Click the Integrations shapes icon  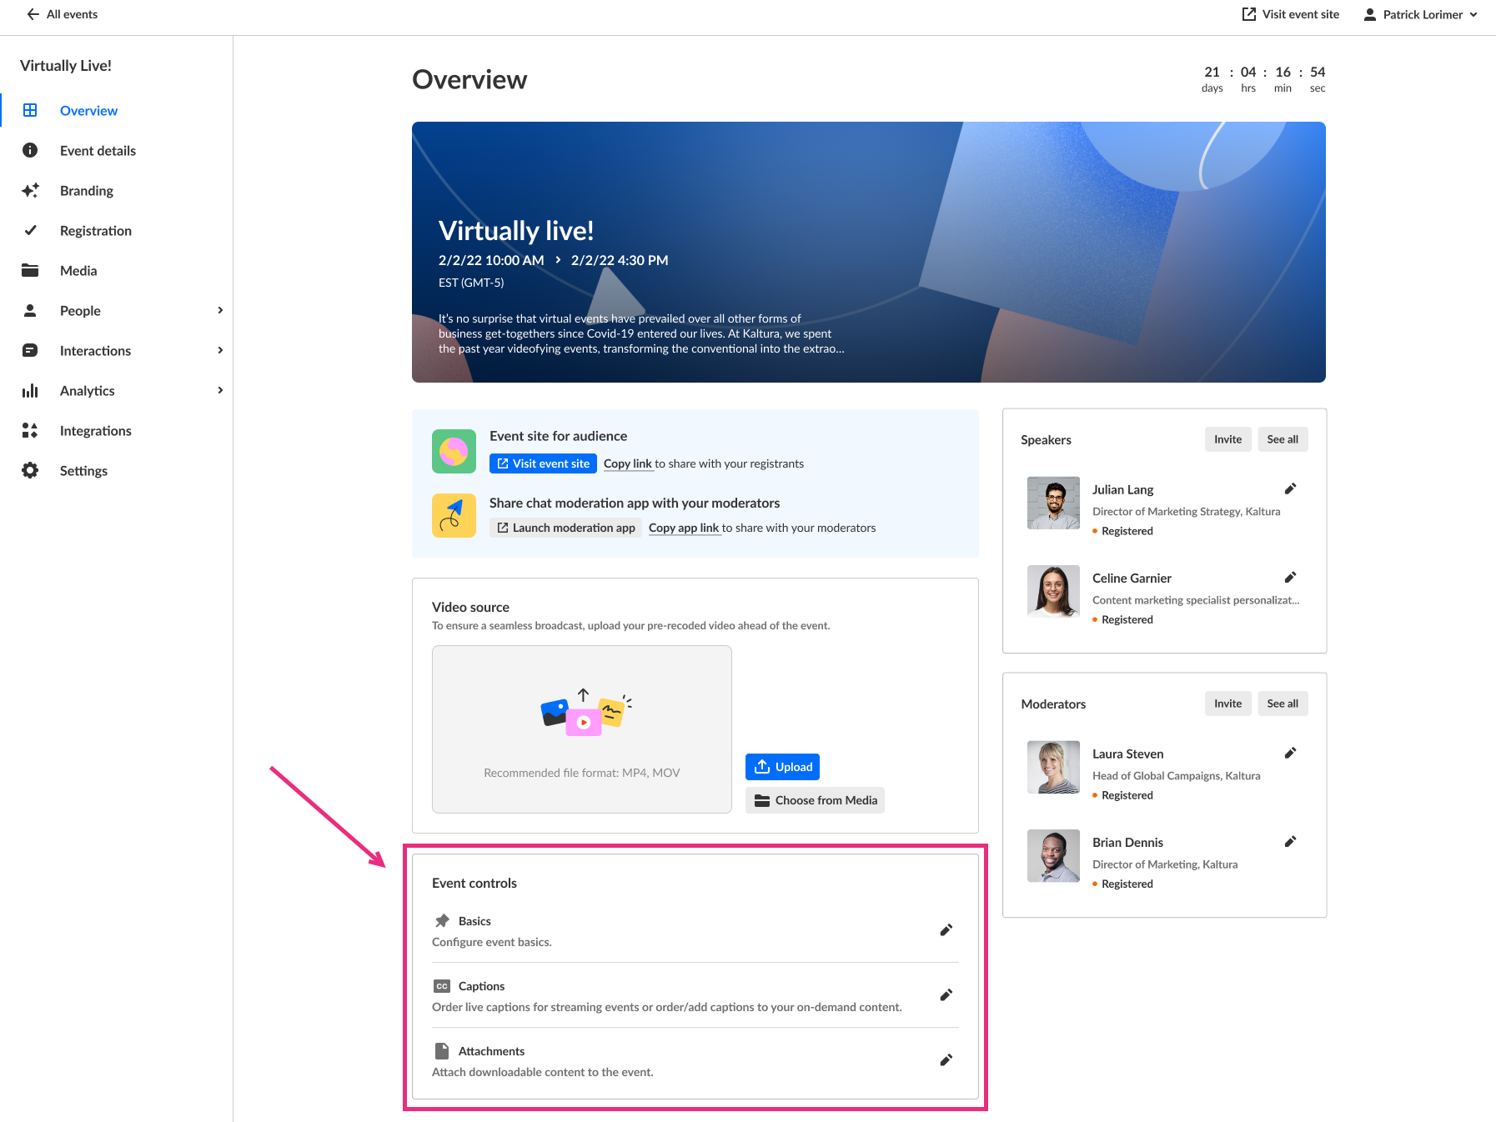(30, 430)
